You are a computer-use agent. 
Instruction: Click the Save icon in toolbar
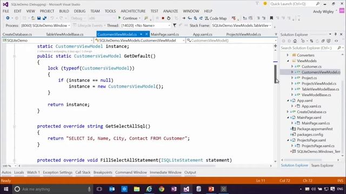[x=39, y=18]
